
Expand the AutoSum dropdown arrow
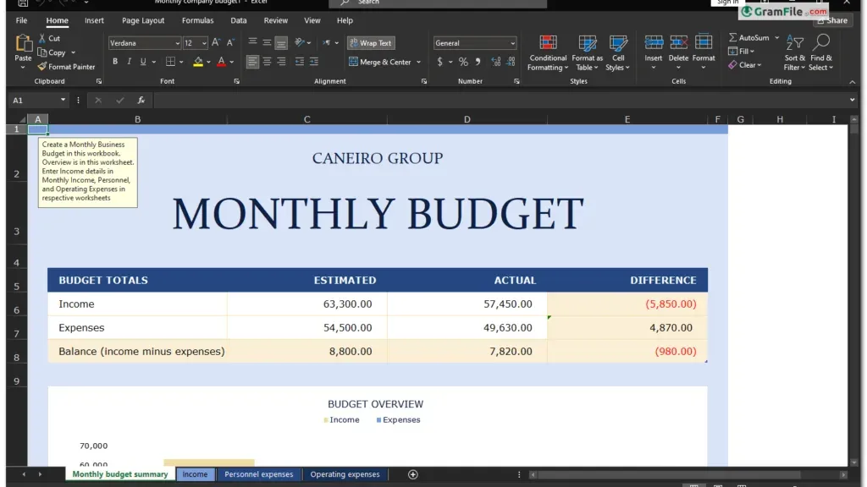[777, 37]
